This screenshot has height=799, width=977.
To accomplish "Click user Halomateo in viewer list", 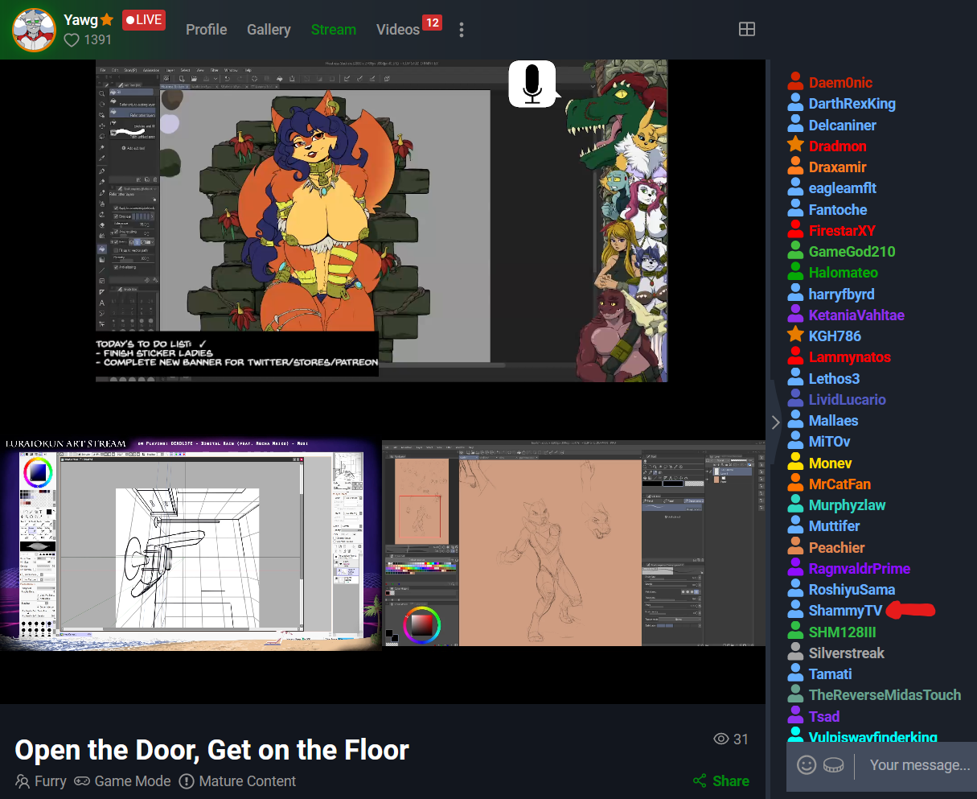I will [x=843, y=273].
